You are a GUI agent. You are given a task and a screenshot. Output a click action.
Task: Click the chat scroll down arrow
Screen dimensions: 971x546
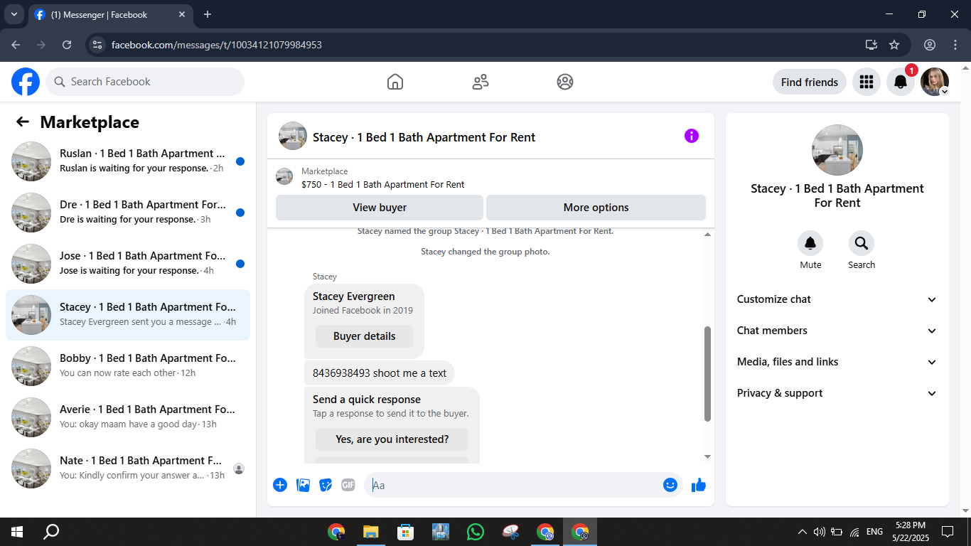(707, 456)
